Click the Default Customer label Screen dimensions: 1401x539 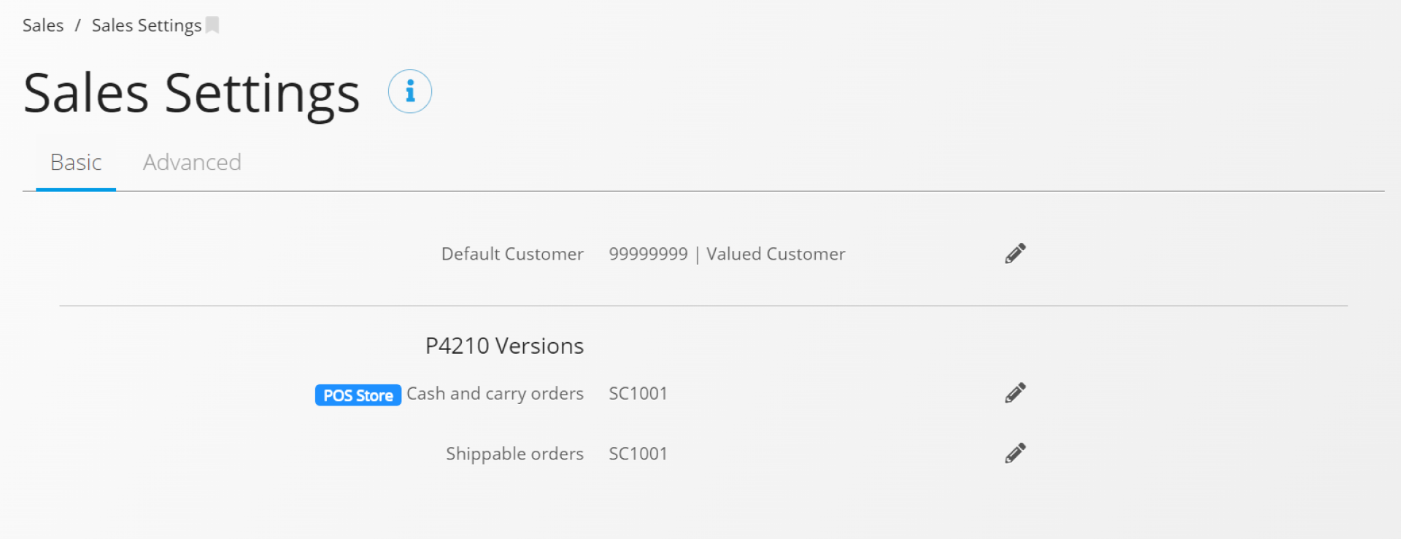pos(512,254)
